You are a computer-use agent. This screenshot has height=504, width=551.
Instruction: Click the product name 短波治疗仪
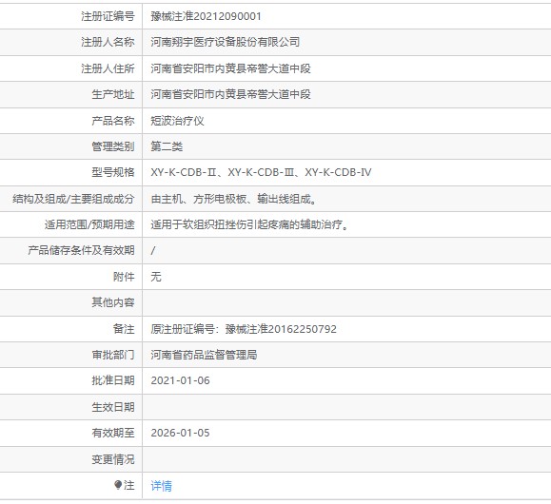[177, 121]
